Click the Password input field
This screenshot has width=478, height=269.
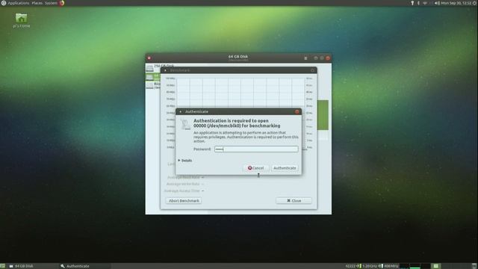coord(256,149)
